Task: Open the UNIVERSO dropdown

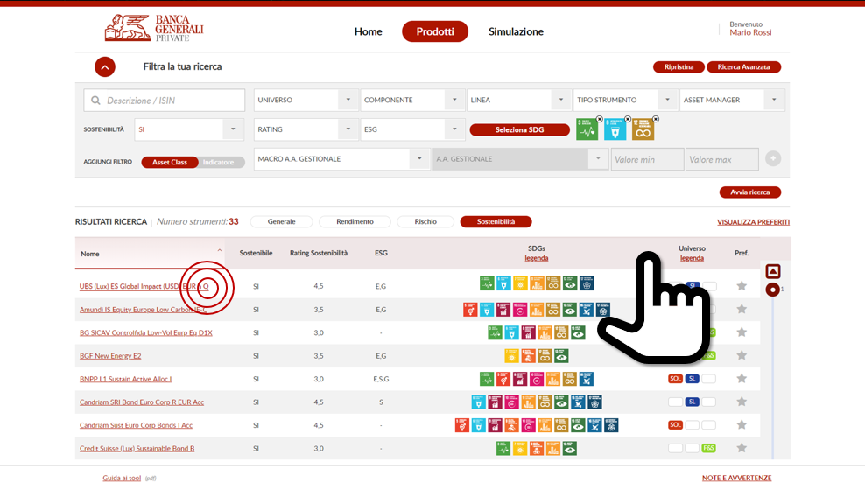Action: (306, 100)
